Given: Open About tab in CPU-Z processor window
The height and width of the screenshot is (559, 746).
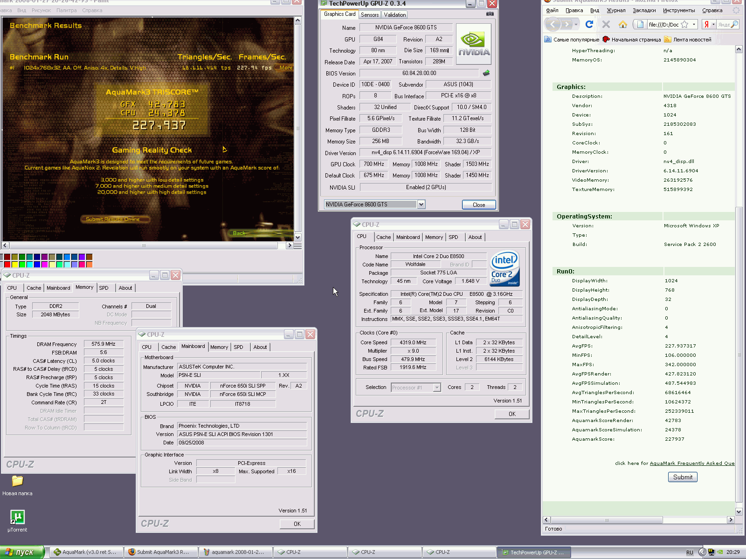Looking at the screenshot, I should pos(475,237).
